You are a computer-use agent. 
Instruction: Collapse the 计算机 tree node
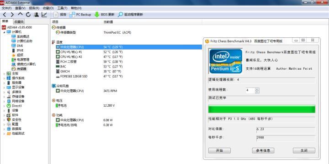(5, 32)
